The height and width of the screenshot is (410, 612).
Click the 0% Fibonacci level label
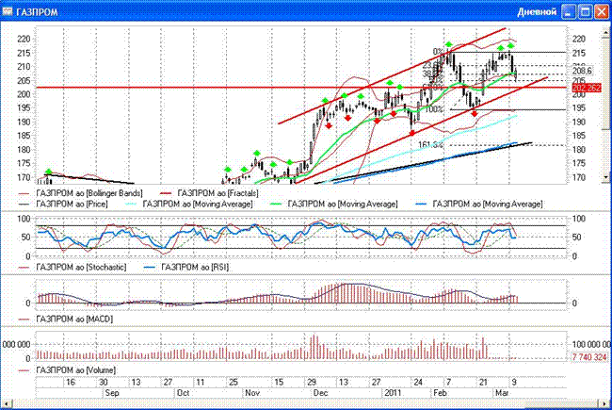point(439,52)
